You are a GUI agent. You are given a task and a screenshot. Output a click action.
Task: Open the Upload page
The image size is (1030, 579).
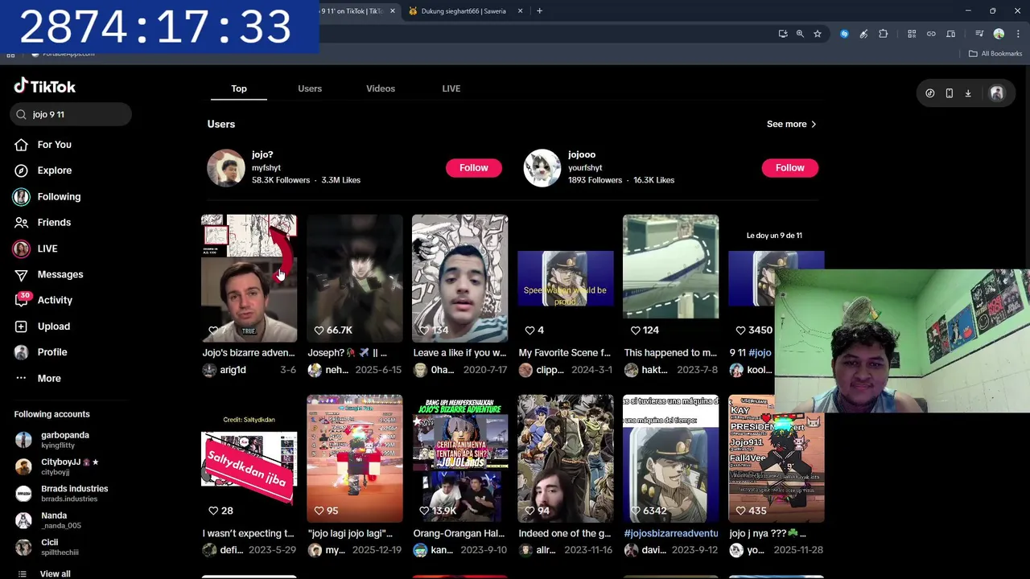click(53, 326)
